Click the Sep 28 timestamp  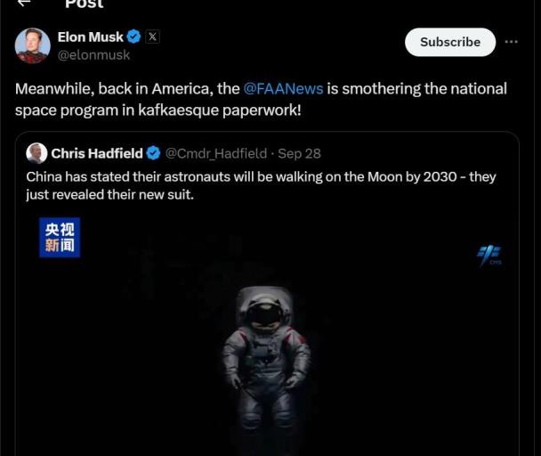pos(299,153)
